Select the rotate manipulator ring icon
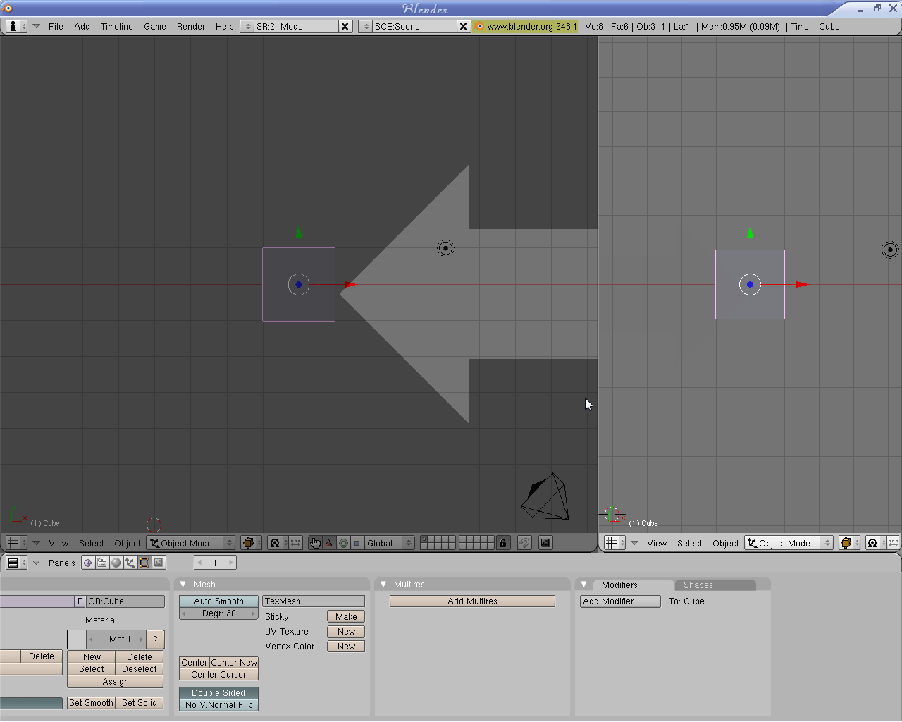Viewport: 902px width, 722px height. [343, 543]
